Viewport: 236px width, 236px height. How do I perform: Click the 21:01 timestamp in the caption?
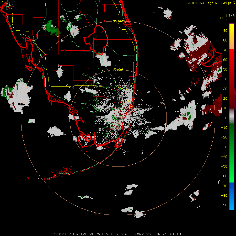pos(176,234)
